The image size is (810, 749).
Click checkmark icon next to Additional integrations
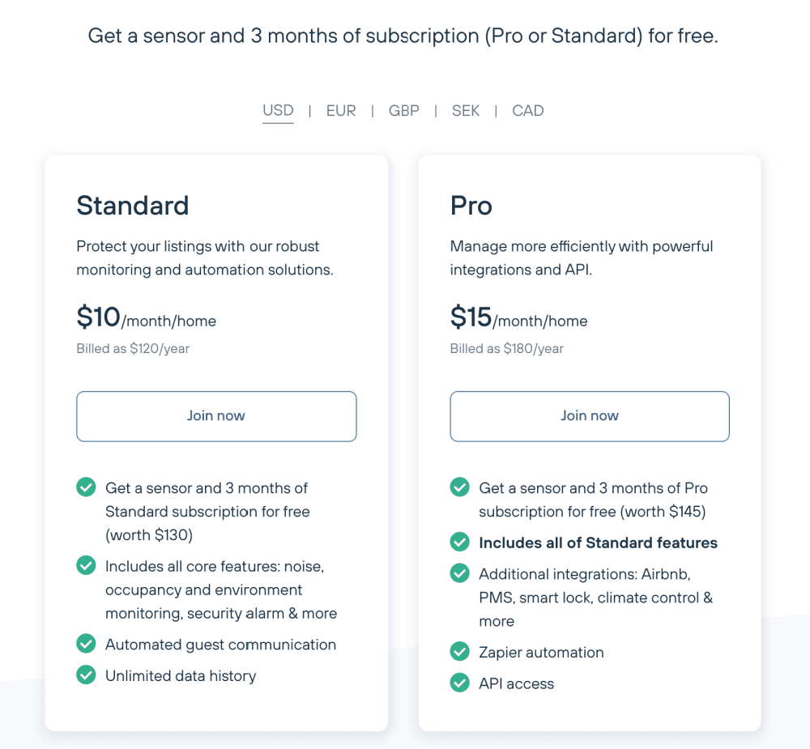[459, 572]
